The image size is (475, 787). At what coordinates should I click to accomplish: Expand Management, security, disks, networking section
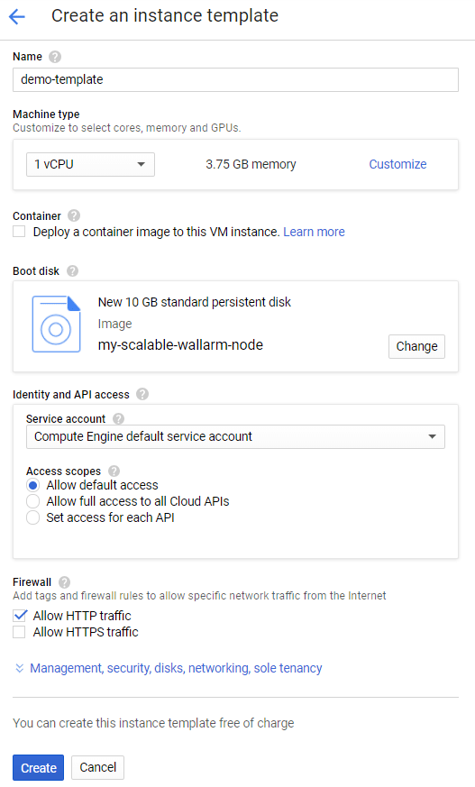(x=169, y=668)
